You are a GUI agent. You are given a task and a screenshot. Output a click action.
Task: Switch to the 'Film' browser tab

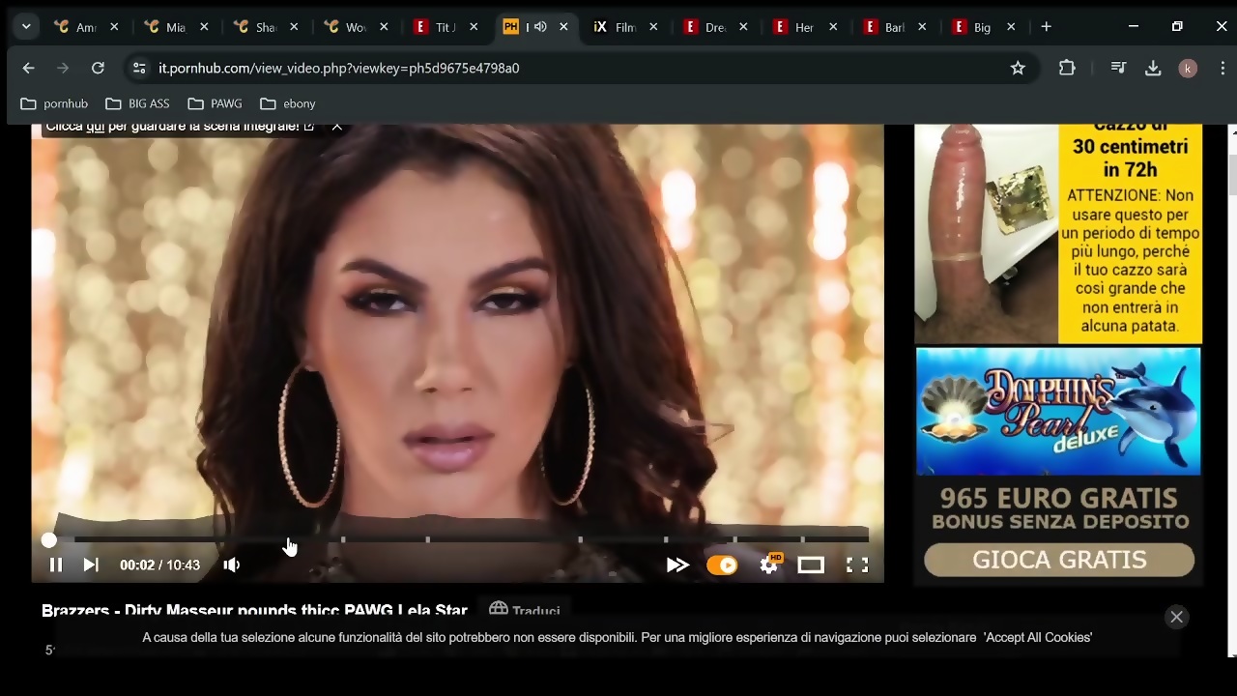pos(616,27)
